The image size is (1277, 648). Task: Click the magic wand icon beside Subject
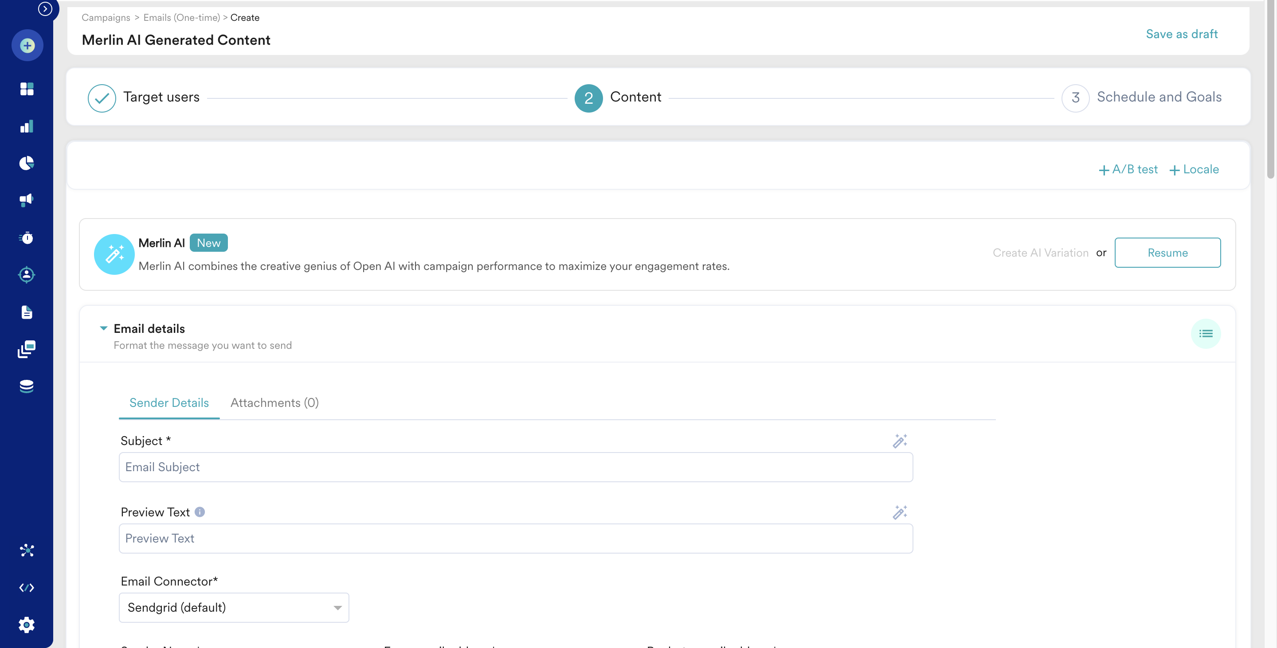click(899, 441)
